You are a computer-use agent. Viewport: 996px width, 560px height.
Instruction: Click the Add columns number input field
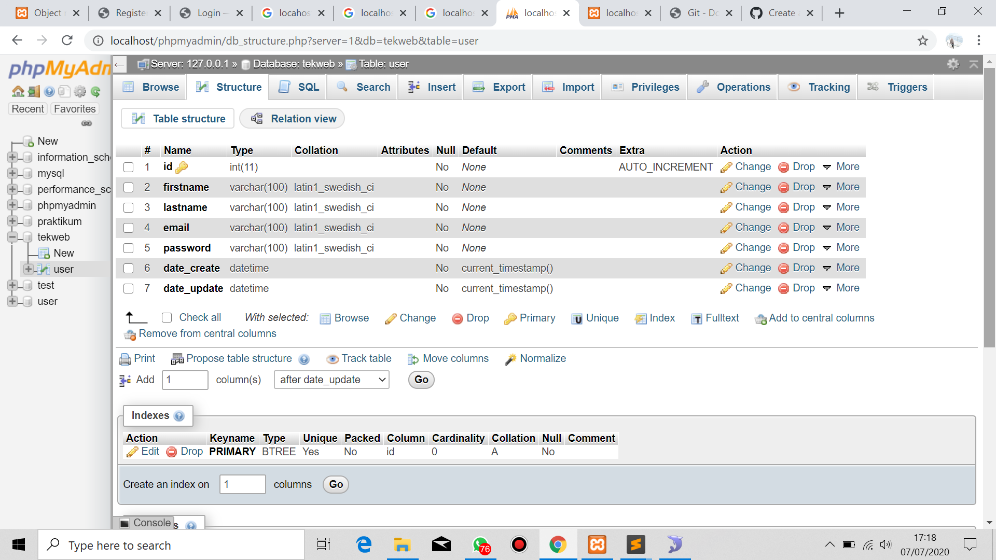tap(185, 380)
